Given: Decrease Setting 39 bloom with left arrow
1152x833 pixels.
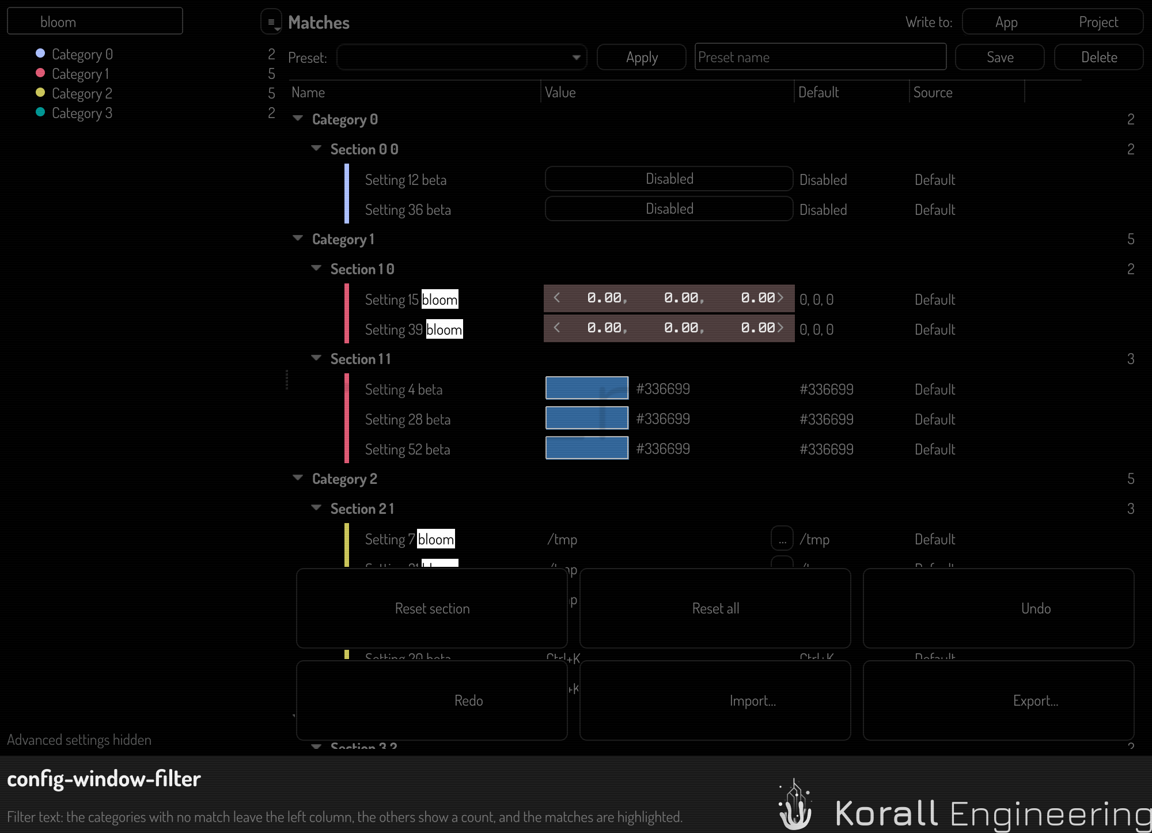Looking at the screenshot, I should tap(557, 328).
